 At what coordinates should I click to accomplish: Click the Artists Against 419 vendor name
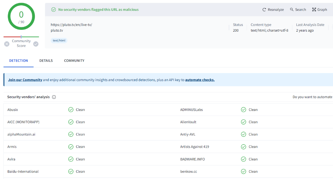pos(195,146)
